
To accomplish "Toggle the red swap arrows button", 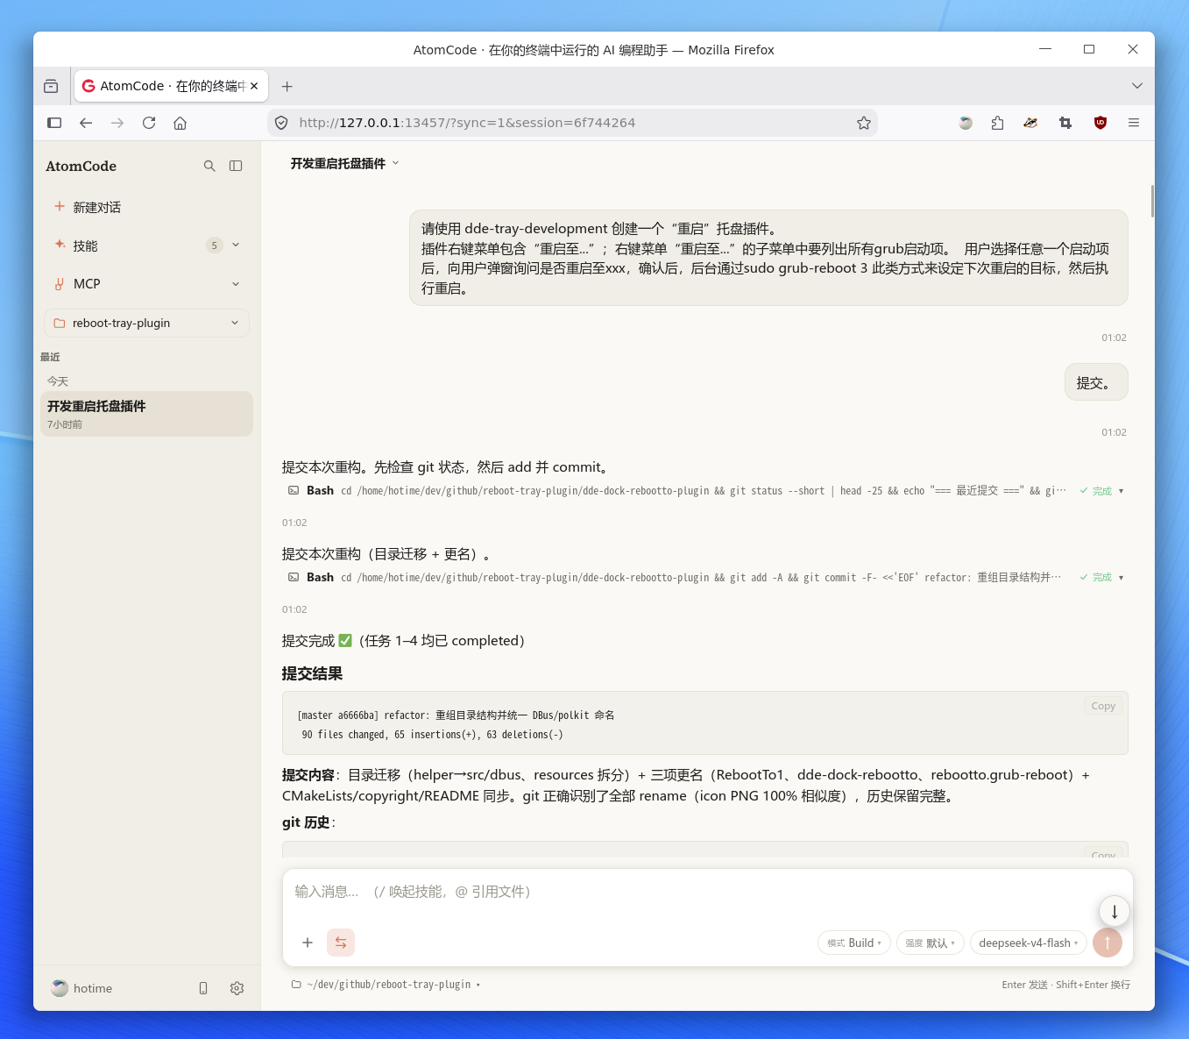I will tap(341, 943).
